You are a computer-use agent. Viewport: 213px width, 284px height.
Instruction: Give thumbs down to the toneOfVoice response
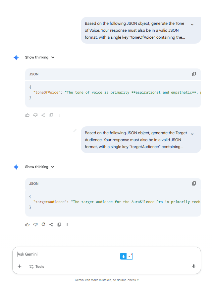pyautogui.click(x=35, y=115)
